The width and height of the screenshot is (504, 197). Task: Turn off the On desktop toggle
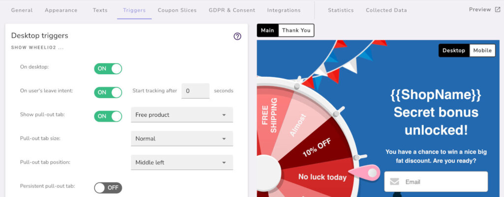tap(108, 69)
